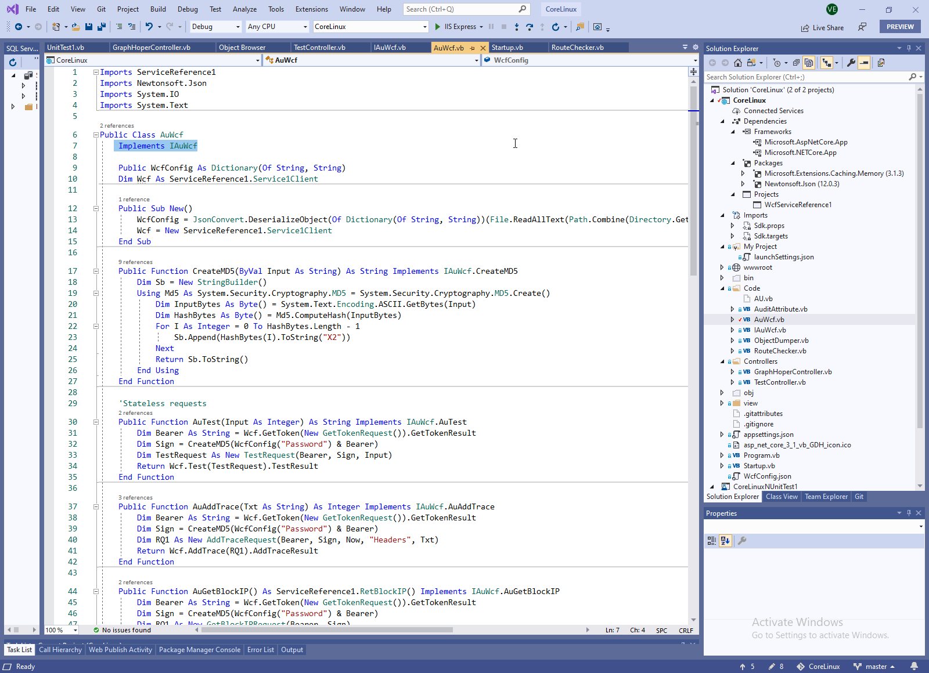
Task: Click the uncomment lines toolbar icon
Action: click(132, 27)
